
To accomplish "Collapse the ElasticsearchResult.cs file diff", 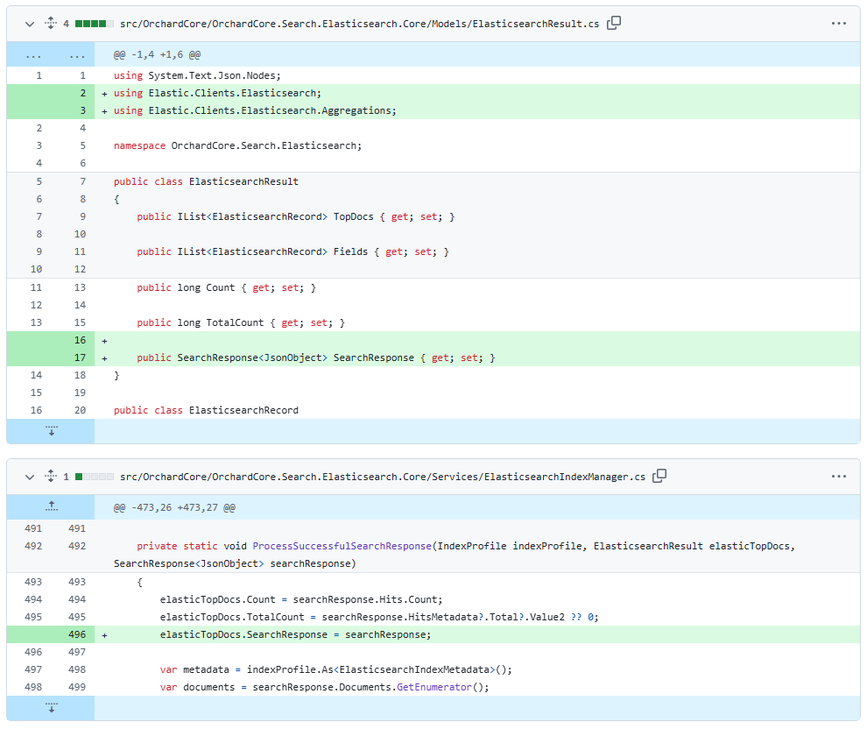I will click(x=30, y=24).
